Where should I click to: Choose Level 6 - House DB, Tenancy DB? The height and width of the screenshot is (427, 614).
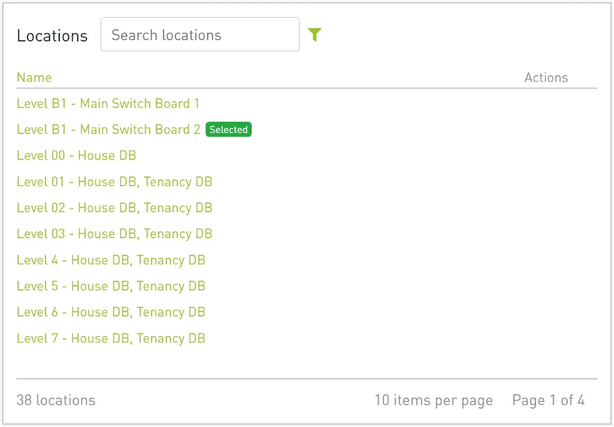[111, 312]
